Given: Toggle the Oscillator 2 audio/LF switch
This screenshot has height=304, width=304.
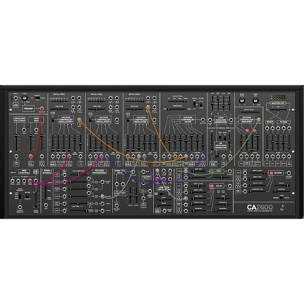Looking at the screenshot, I should 91,119.
